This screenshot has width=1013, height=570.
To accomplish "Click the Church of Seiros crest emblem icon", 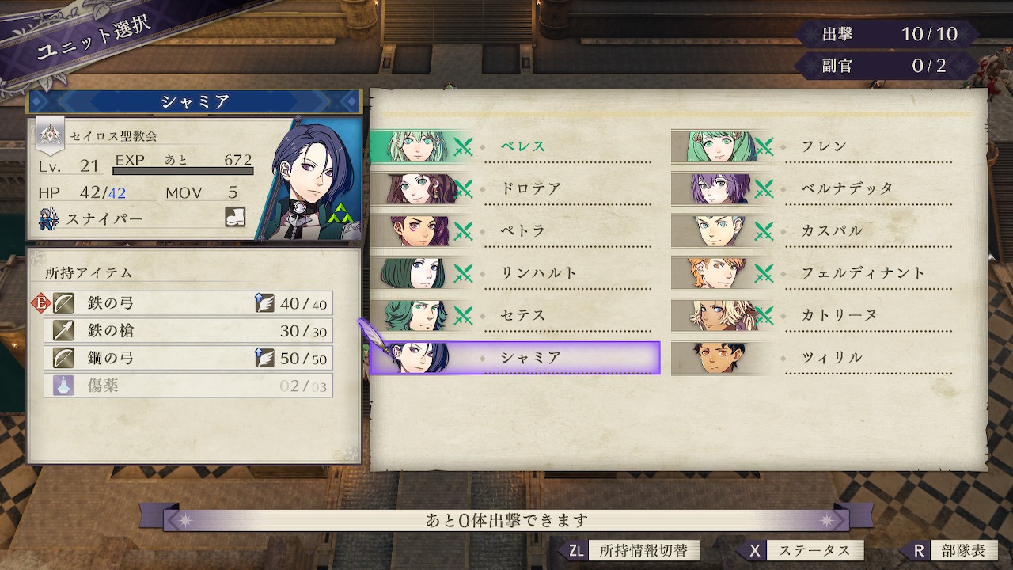I will tap(49, 136).
